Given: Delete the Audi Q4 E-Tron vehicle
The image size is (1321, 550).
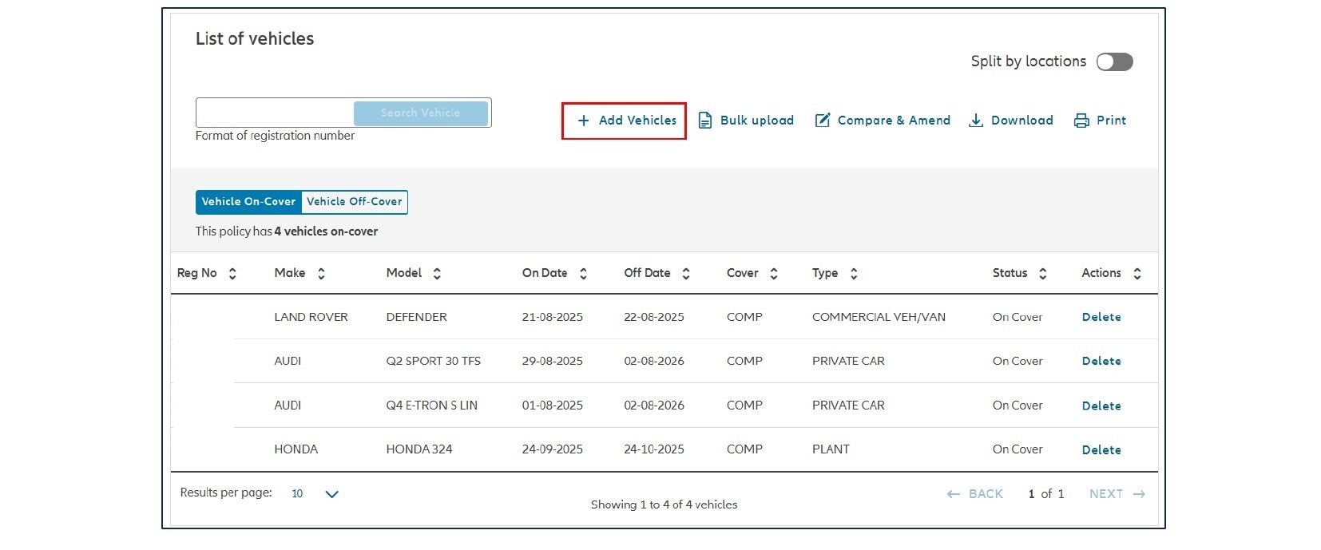Looking at the screenshot, I should coord(1101,406).
